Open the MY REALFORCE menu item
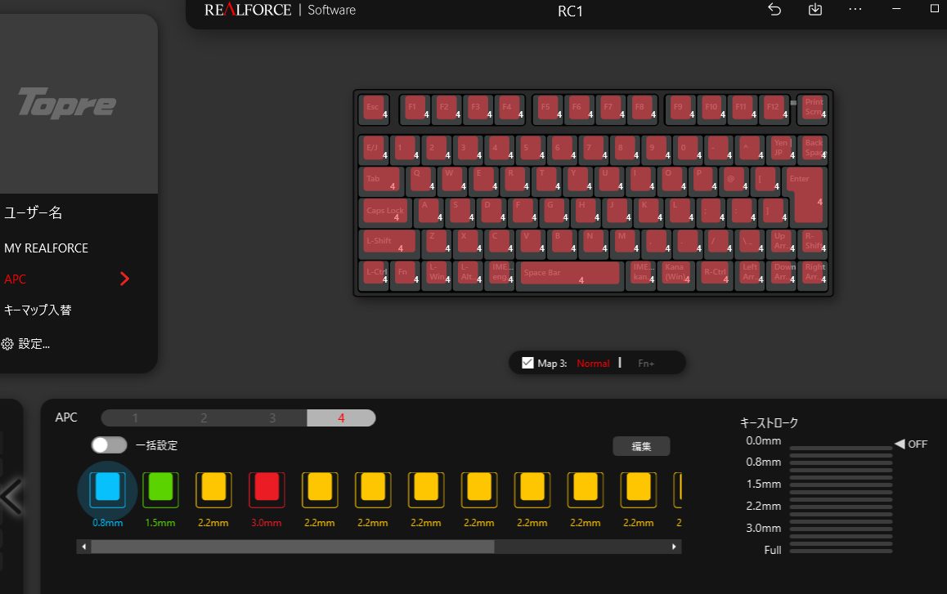The image size is (947, 594). 46,248
